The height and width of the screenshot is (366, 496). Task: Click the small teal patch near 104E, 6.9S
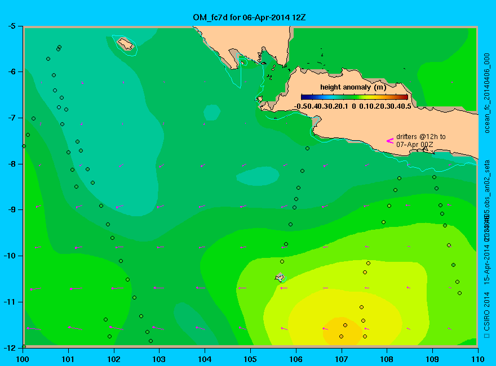pyautogui.click(x=211, y=113)
